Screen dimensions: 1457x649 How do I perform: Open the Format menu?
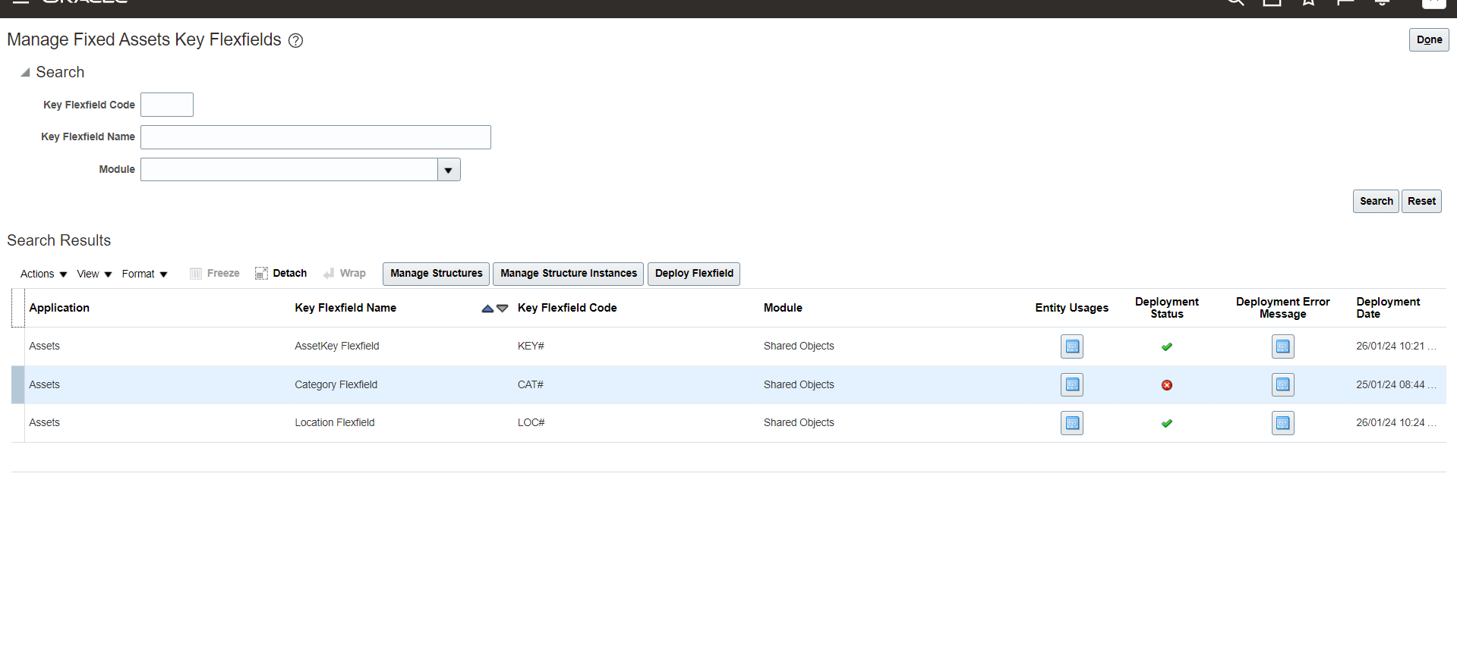tap(144, 274)
